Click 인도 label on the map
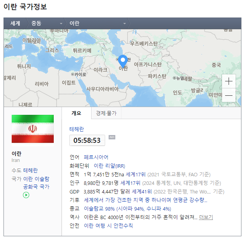This screenshot has width=243, height=239. click(178, 93)
